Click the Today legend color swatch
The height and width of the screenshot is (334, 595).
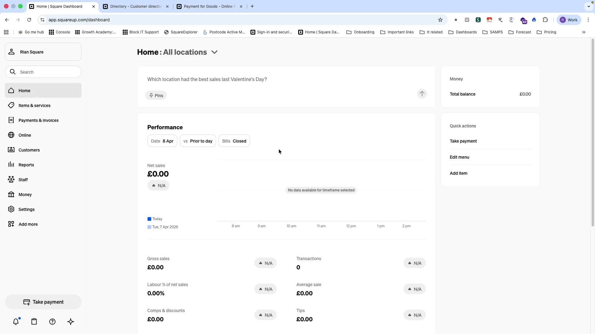click(x=149, y=219)
